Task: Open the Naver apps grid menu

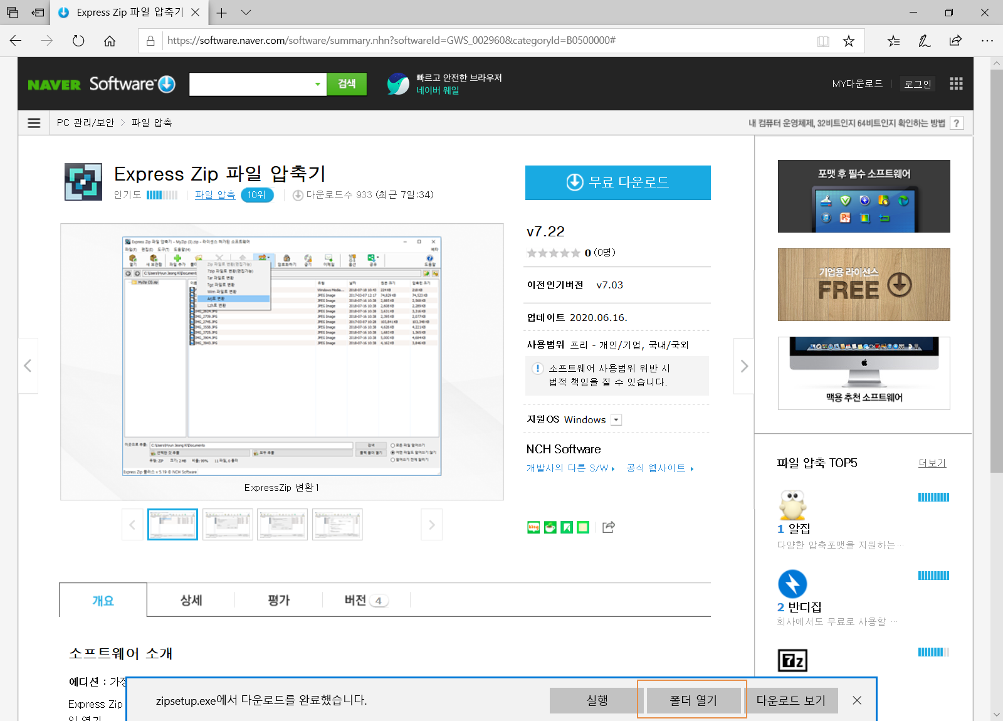Action: point(956,84)
